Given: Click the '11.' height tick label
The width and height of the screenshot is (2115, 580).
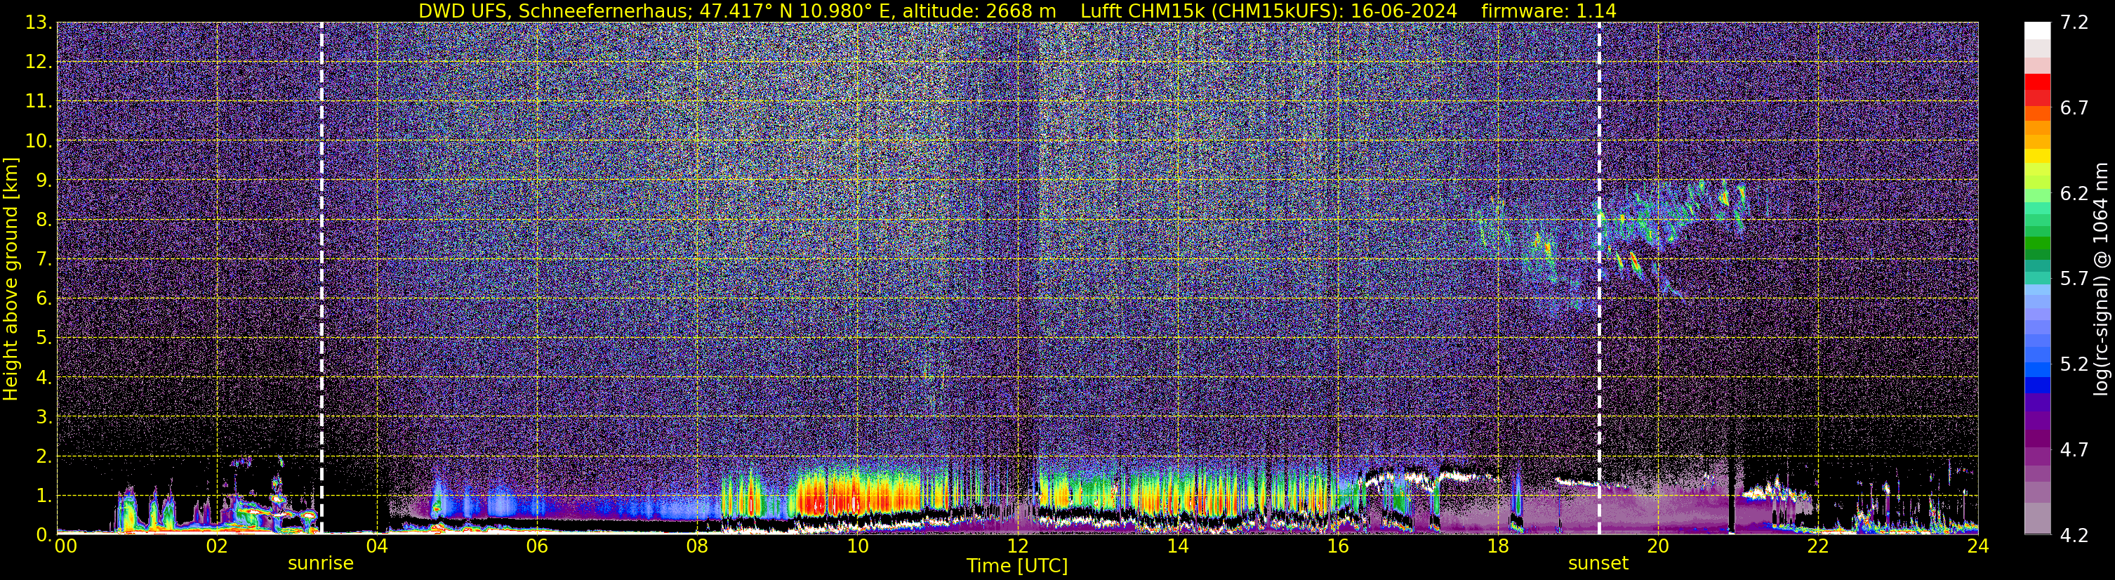Looking at the screenshot, I should pos(39,101).
